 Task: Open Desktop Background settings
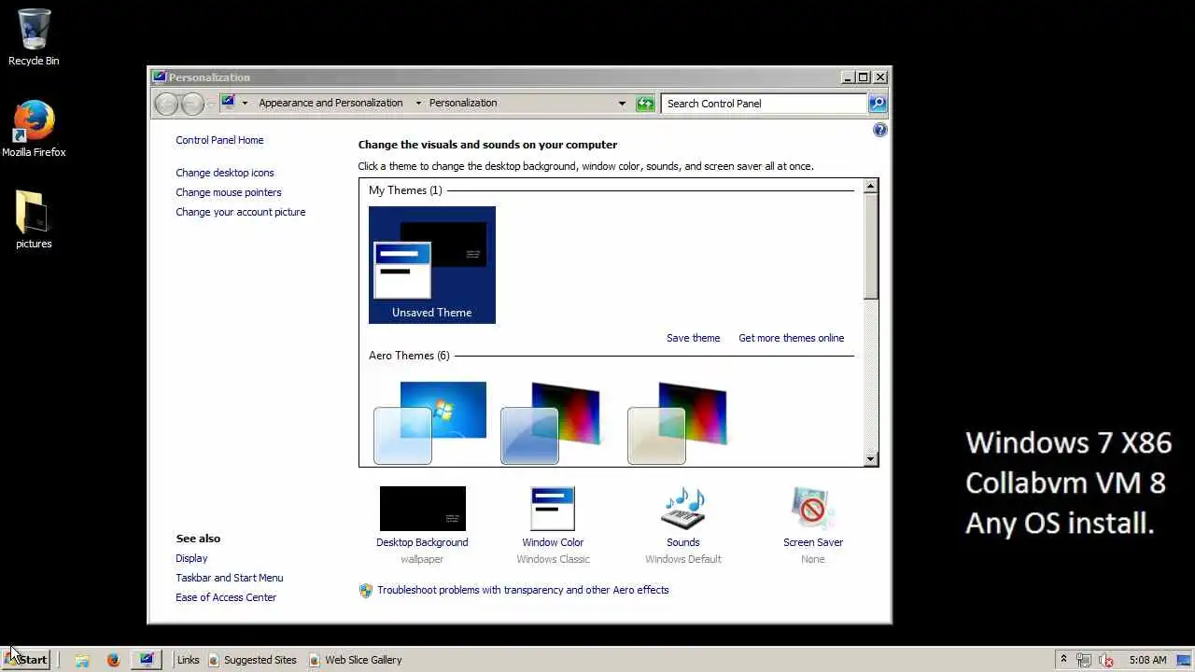tap(422, 525)
